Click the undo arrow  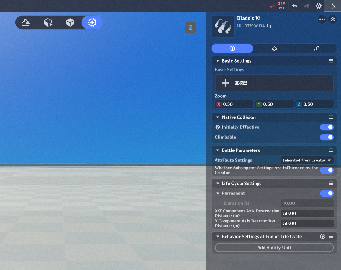tap(295, 6)
